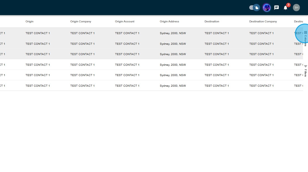
Task: Click the Origin Address column header
Action: (169, 22)
